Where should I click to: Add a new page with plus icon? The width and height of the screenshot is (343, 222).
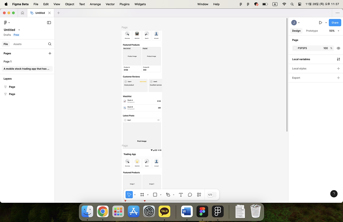(50, 53)
